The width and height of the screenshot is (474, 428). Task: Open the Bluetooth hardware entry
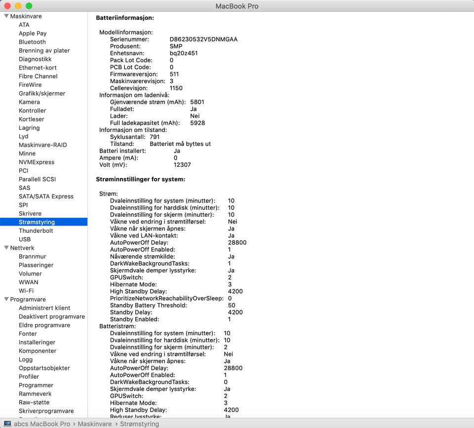32,41
